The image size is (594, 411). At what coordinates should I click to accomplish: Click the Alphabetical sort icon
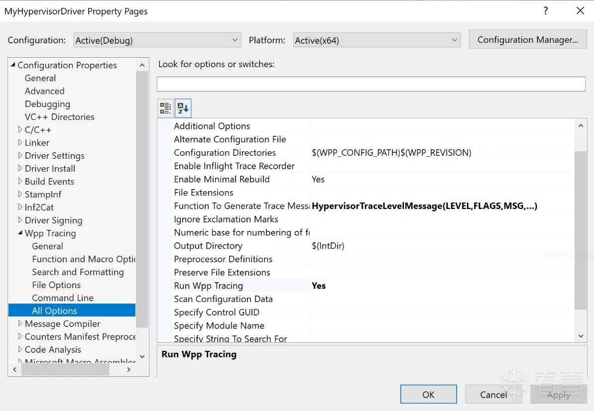[183, 108]
